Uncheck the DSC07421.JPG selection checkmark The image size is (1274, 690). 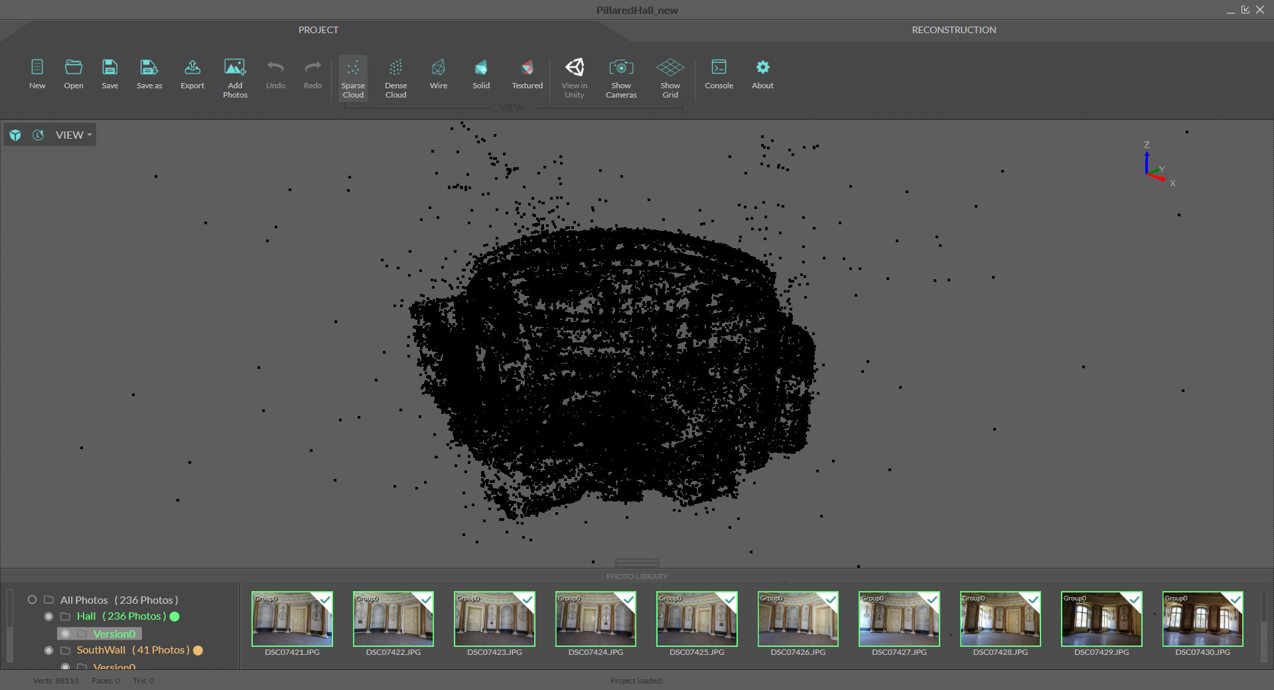click(324, 600)
